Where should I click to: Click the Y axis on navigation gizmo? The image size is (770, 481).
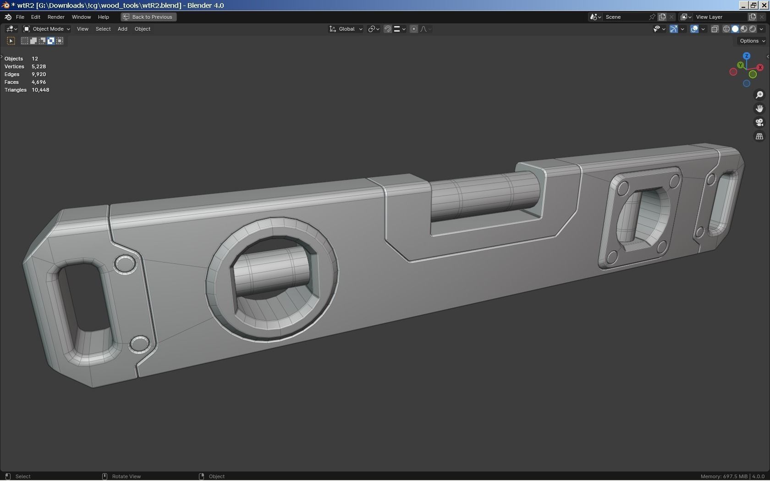click(x=740, y=66)
